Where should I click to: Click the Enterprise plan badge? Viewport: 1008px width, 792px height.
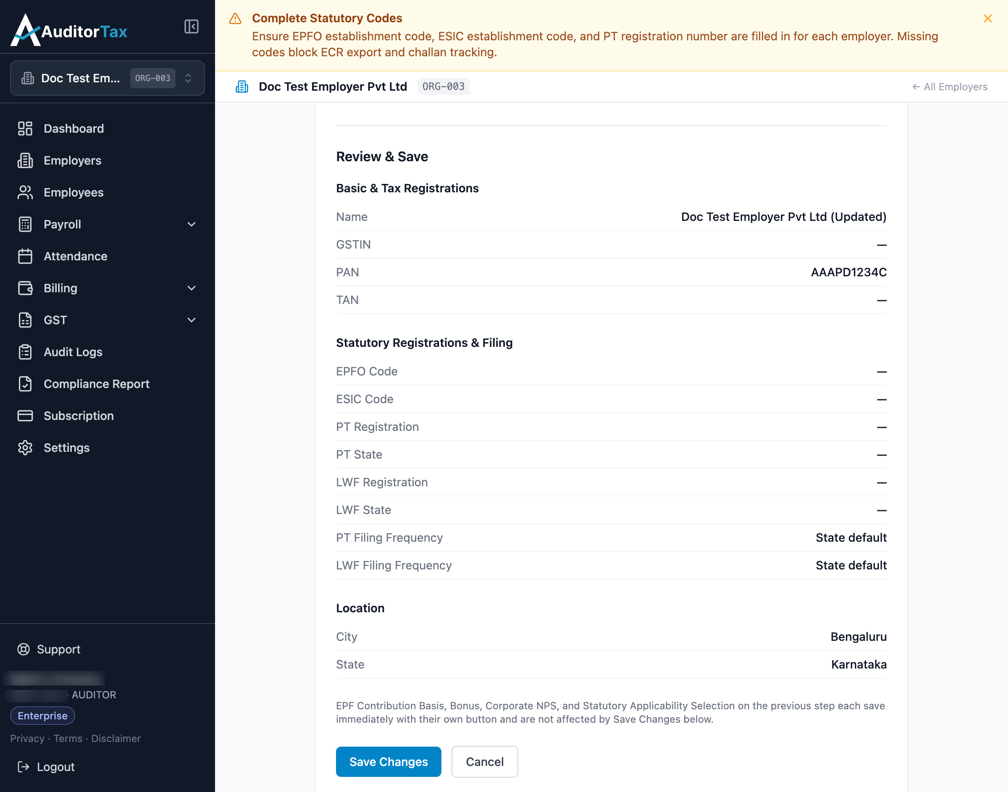43,716
